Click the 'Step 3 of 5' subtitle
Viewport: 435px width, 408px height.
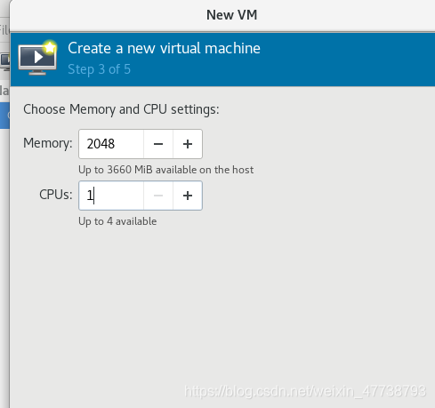[x=99, y=69]
